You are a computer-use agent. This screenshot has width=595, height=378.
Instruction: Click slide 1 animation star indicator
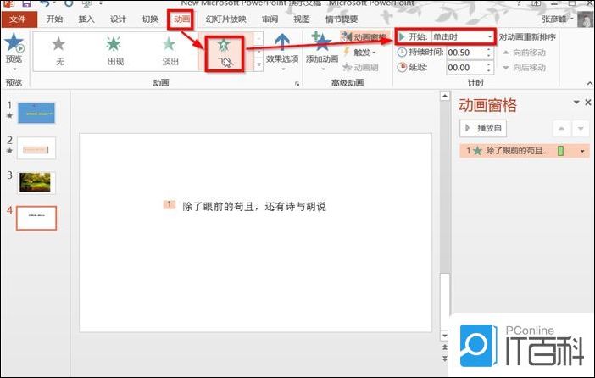(9, 115)
